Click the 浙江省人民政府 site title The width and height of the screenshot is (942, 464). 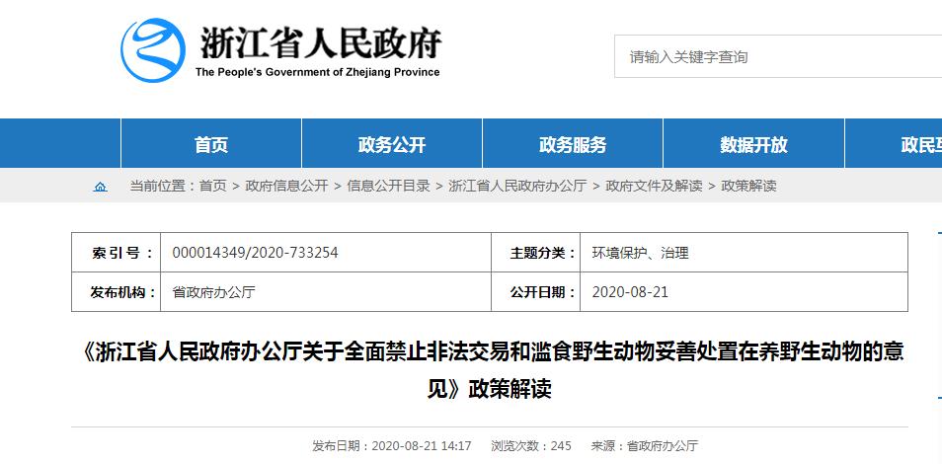[x=318, y=43]
